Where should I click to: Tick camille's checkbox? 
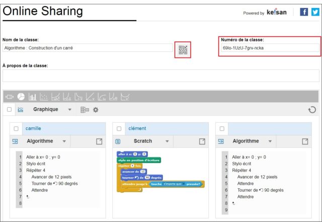(x=16, y=129)
